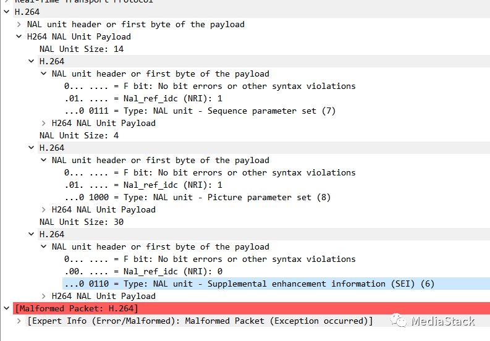Click the Malformed Packet: H.264 label text

77,308
